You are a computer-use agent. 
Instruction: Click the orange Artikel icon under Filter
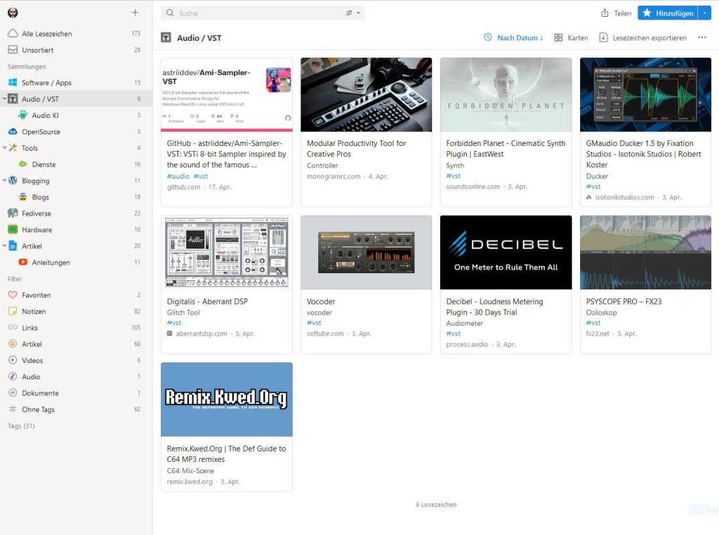tap(13, 344)
